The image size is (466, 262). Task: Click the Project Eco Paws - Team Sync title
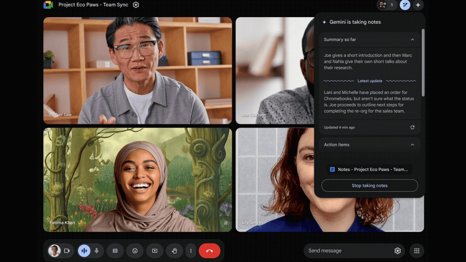(93, 5)
